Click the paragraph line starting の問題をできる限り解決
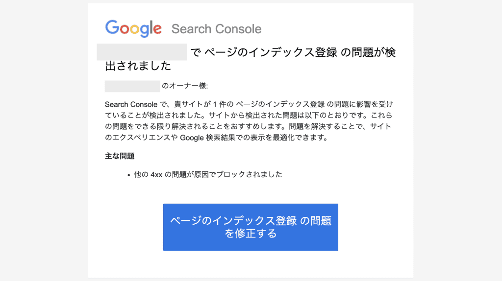The height and width of the screenshot is (281, 502). pyautogui.click(x=248, y=127)
